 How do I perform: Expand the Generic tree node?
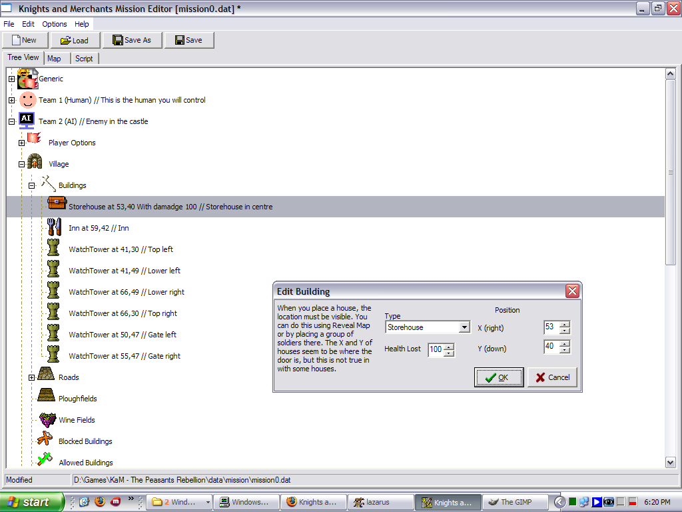click(x=11, y=79)
